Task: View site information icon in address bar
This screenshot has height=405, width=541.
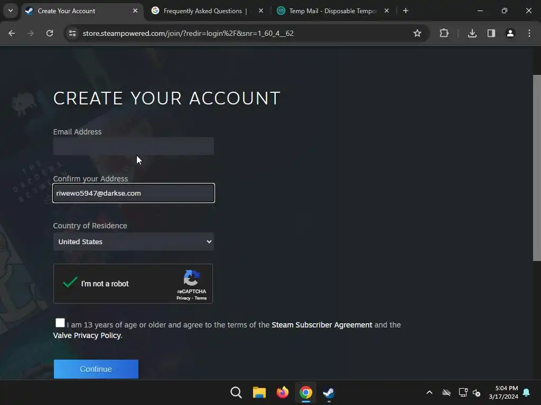Action: pyautogui.click(x=72, y=33)
